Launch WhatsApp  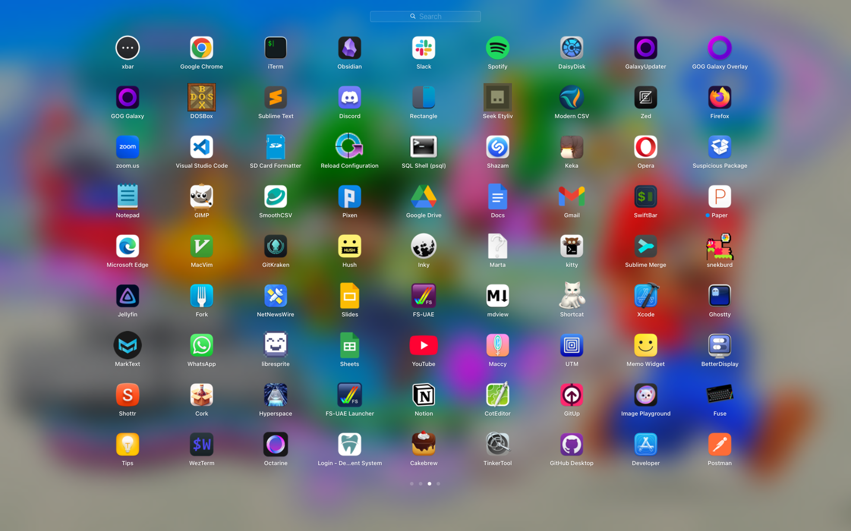coord(201,345)
